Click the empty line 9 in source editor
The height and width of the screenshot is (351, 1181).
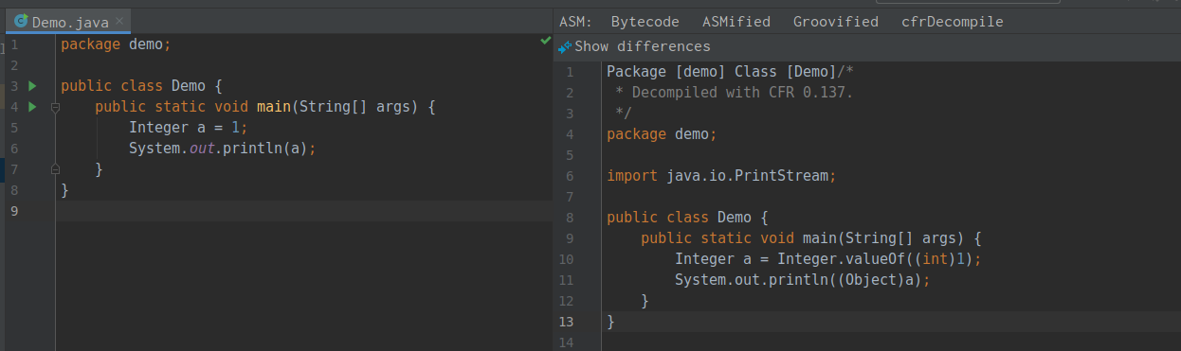click(303, 211)
